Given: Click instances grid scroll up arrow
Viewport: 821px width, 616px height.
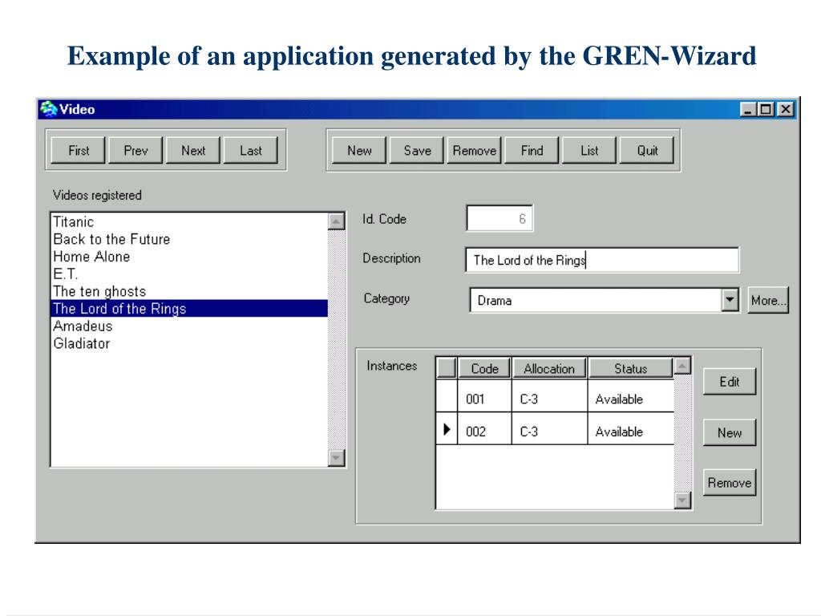Looking at the screenshot, I should pyautogui.click(x=682, y=366).
